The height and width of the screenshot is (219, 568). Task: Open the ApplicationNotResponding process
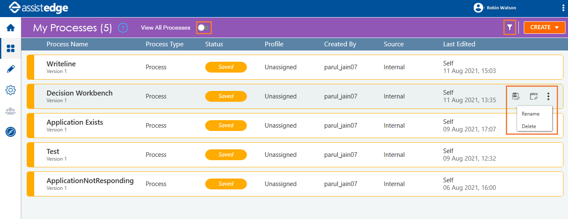(90, 181)
